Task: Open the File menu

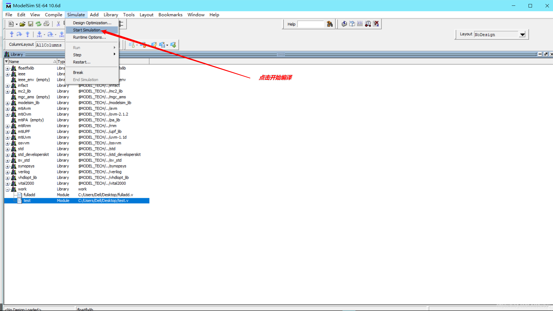Action: [x=9, y=15]
